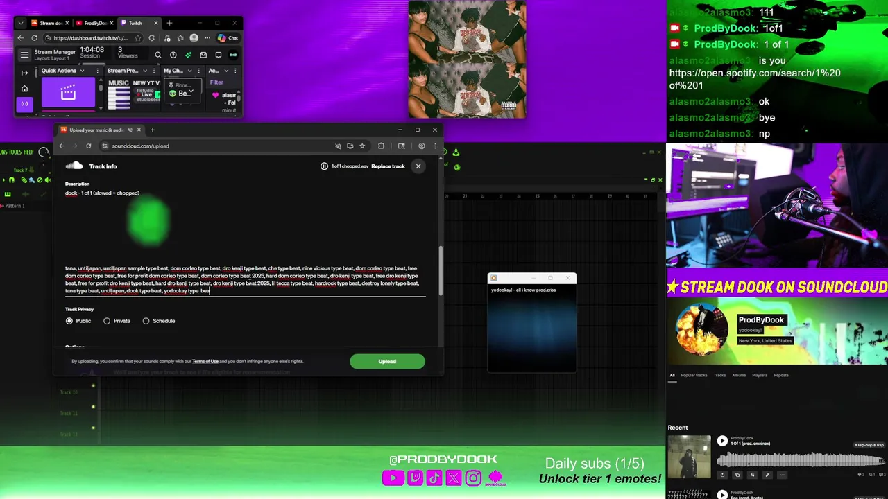Reload the soundcloud.com/upload page
This screenshot has height=499, width=888.
[x=89, y=146]
